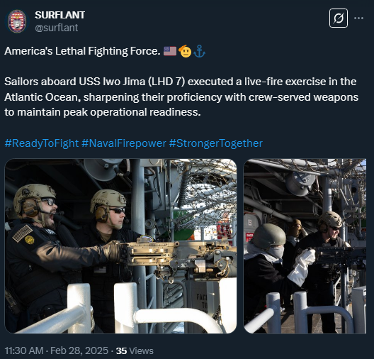374x359 pixels.
Task: Click the "America's Lethal Fighting Force" sentence
Action: 82,51
